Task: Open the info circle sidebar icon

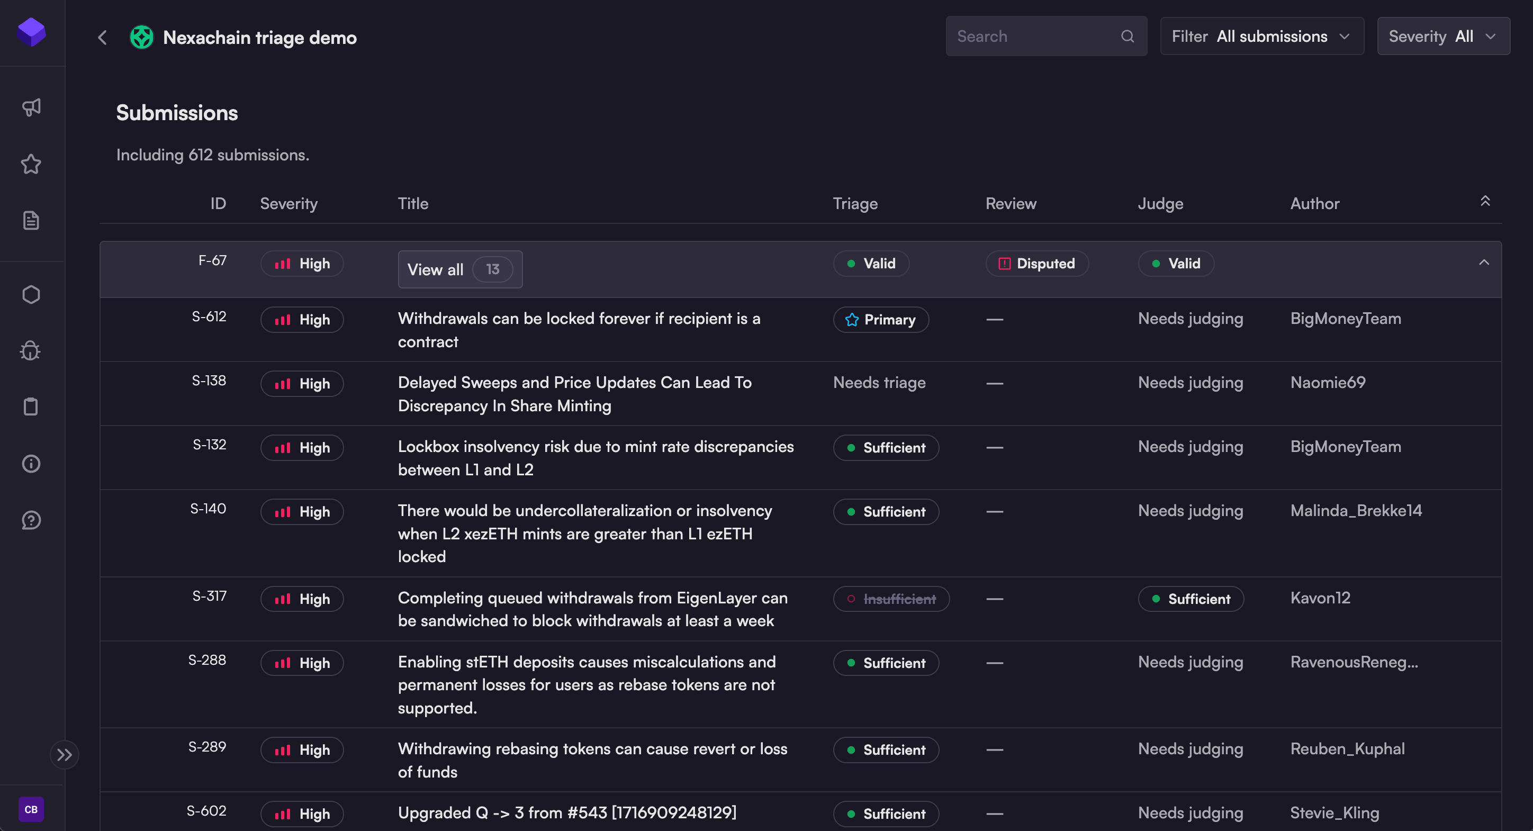Action: (31, 463)
